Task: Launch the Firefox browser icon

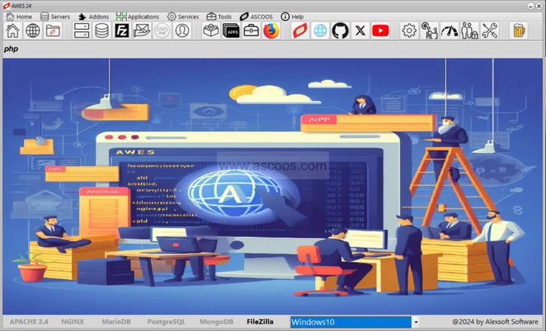Action: click(x=271, y=30)
